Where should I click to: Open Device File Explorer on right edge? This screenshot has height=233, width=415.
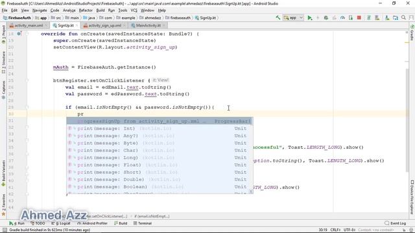tap(412, 197)
